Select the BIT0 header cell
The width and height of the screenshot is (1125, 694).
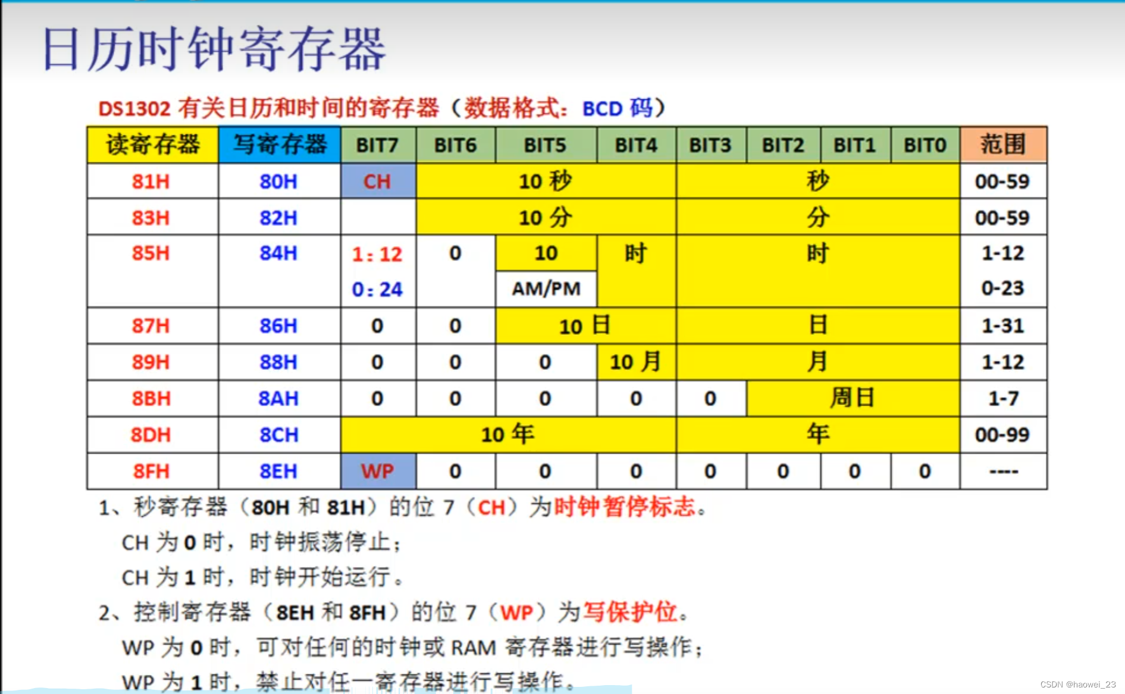coord(925,145)
